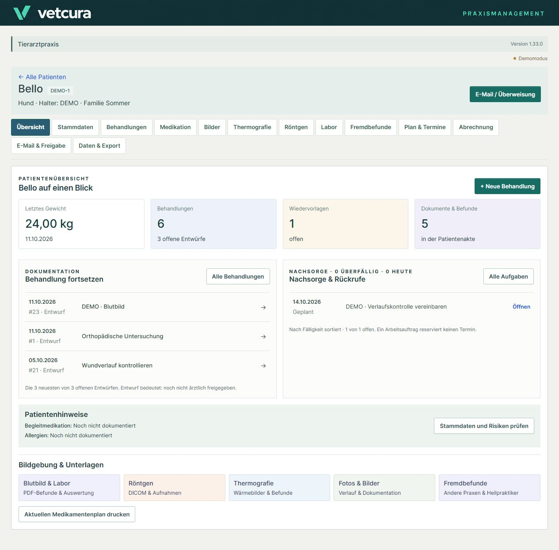Click Aktuellen Medikamentenplan drucken button
The width and height of the screenshot is (559, 550).
[77, 514]
